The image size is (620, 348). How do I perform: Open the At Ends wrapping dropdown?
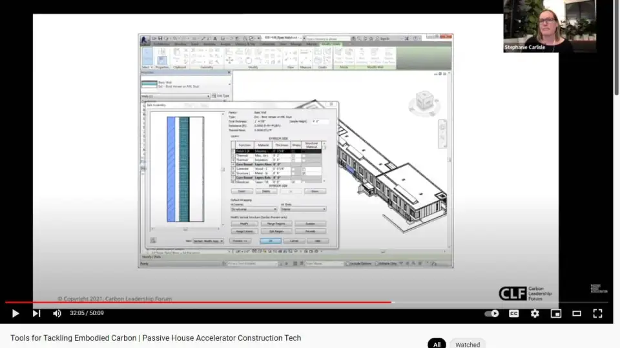click(303, 209)
